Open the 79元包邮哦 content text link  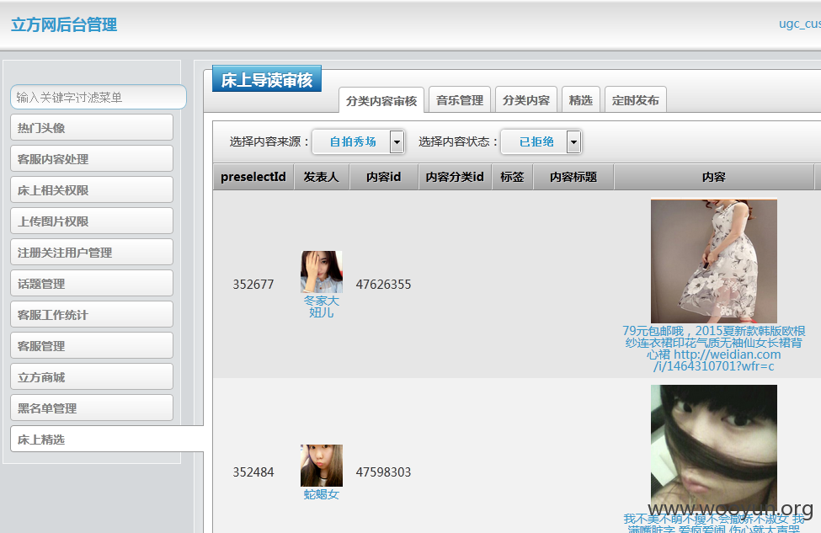point(714,349)
